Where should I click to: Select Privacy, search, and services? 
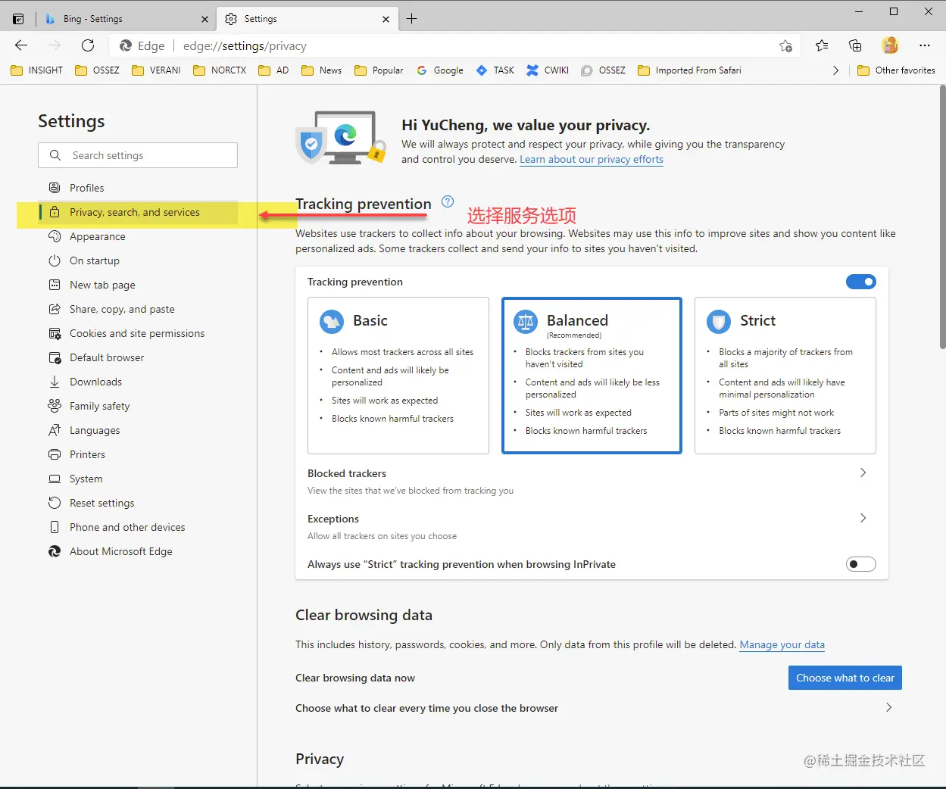coord(138,212)
